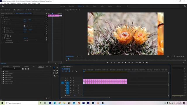The height and width of the screenshot is (105, 187).
Task: Click the Lift button
Action: pos(136,62)
